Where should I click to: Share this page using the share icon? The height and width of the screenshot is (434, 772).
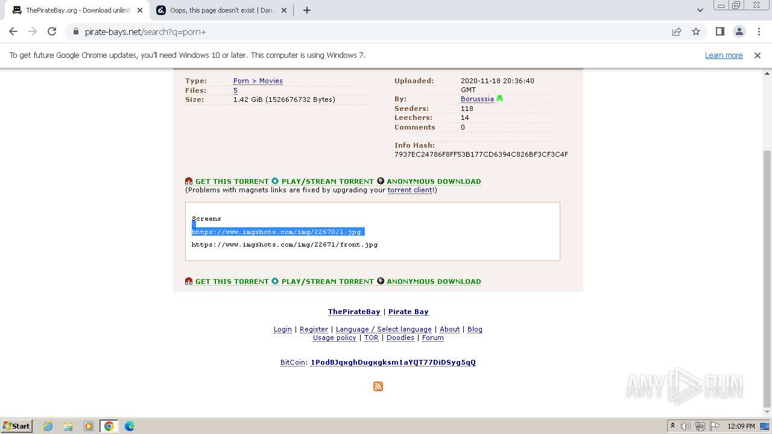pyautogui.click(x=677, y=31)
